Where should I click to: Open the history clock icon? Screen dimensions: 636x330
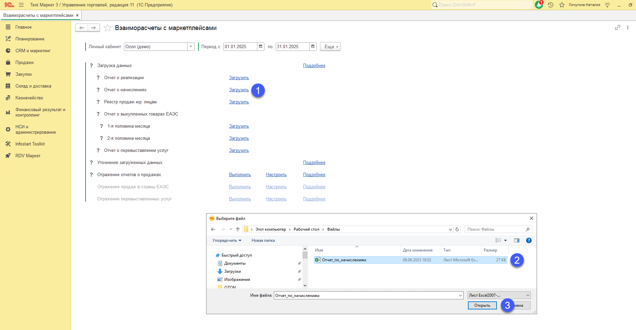coord(550,5)
